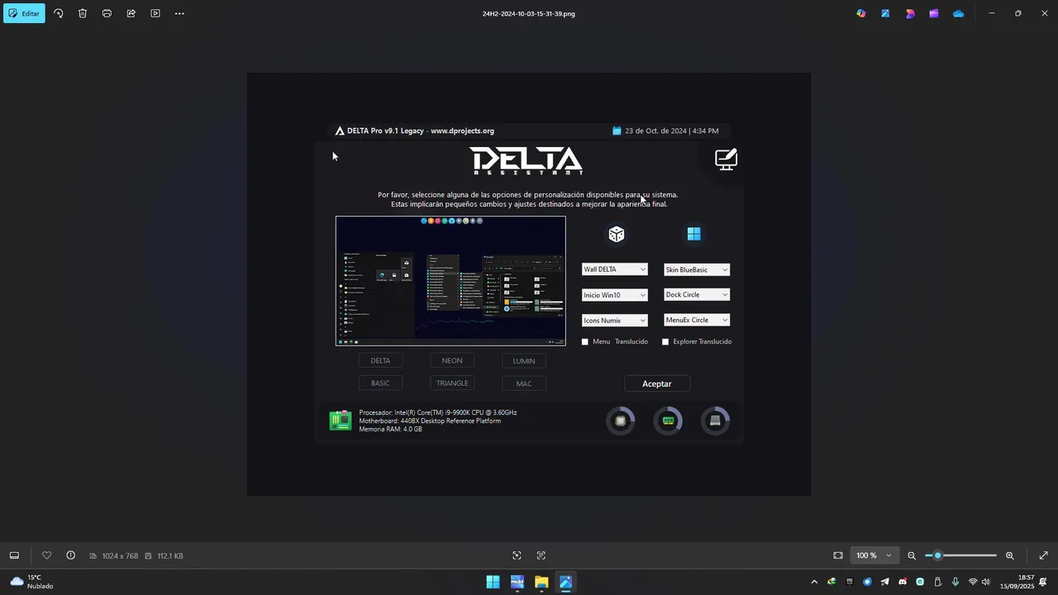
Task: Click the monitor edit icon at DELTA dialog corner
Action: (x=726, y=159)
